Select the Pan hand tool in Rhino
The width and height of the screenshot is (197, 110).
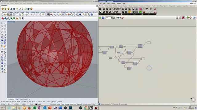click(28, 15)
